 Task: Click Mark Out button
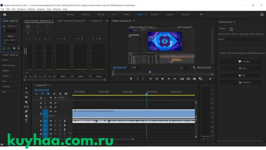143,79
